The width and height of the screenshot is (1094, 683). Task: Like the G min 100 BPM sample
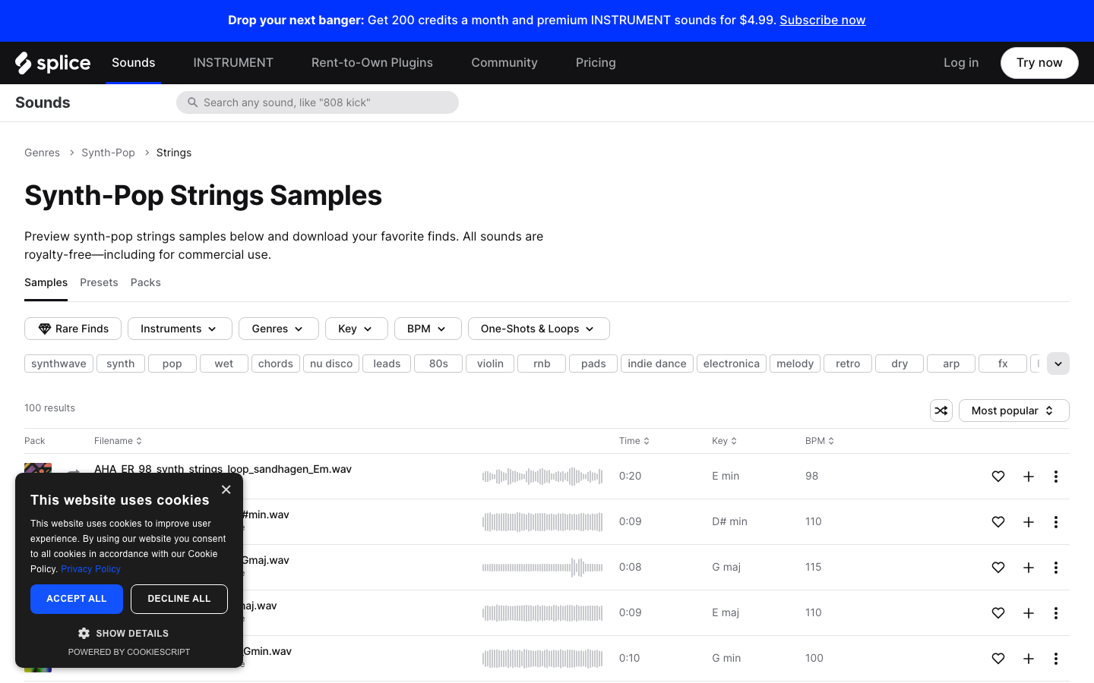998,659
